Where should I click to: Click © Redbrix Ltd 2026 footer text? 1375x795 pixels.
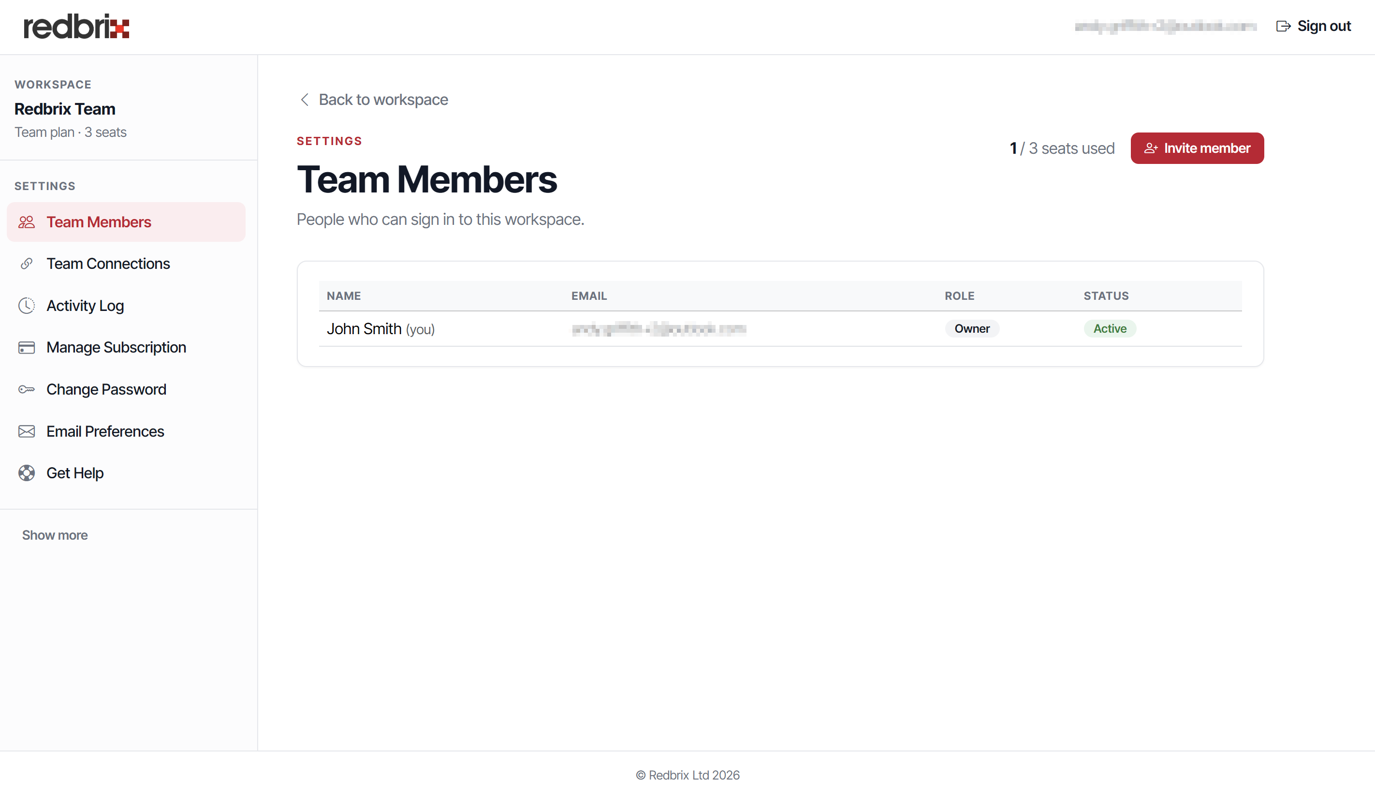point(687,775)
